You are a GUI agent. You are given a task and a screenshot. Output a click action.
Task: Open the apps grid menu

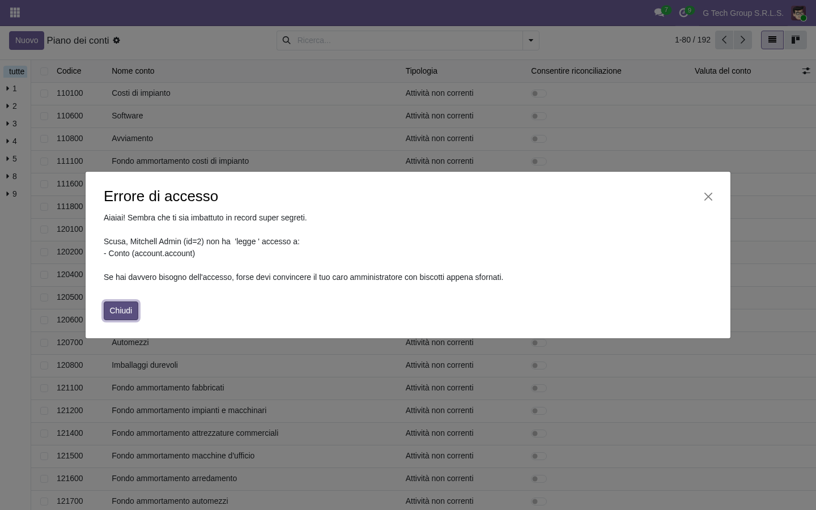pos(15,12)
